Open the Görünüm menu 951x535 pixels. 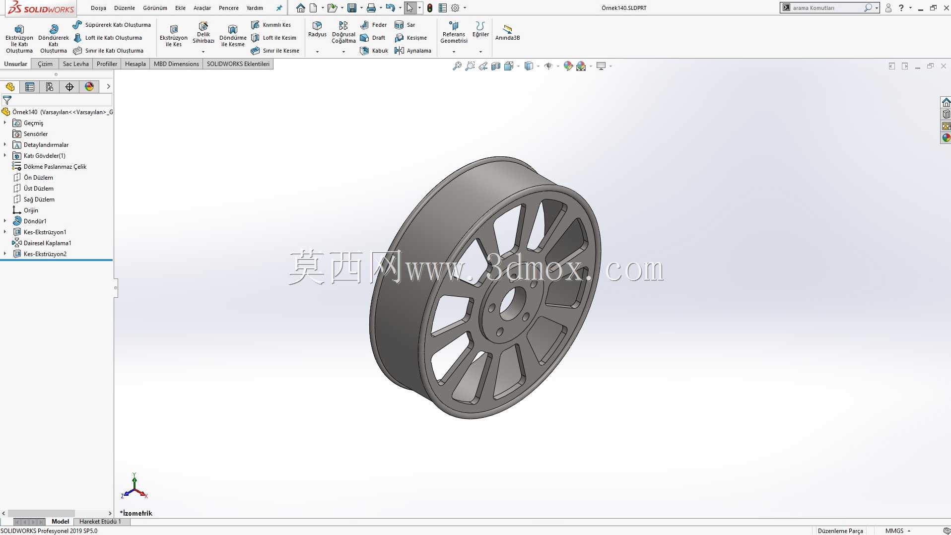pos(155,8)
